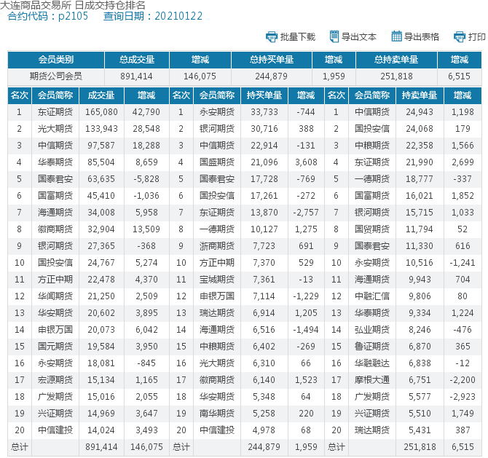Select 鲁证期货 member name
Screen dimensions: 488x458
point(372,347)
